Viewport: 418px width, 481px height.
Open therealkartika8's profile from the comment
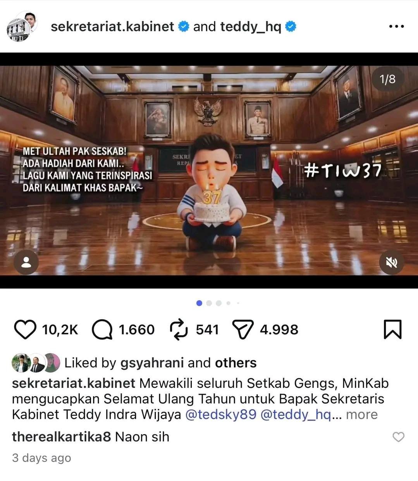click(62, 437)
